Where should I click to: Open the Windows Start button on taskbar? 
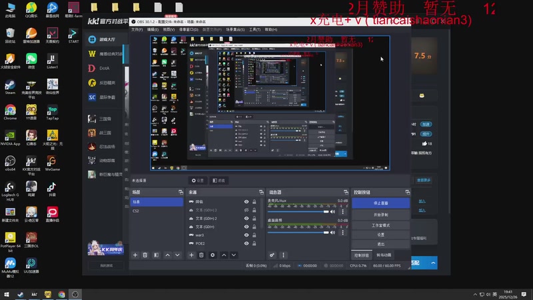tap(7, 295)
